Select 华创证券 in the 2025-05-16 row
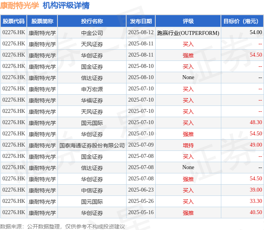 pyautogui.click(x=92, y=213)
